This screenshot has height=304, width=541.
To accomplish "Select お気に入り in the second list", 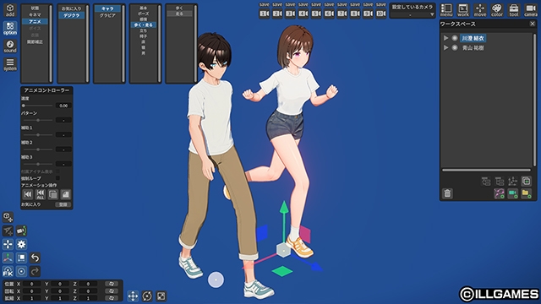I will click(71, 8).
